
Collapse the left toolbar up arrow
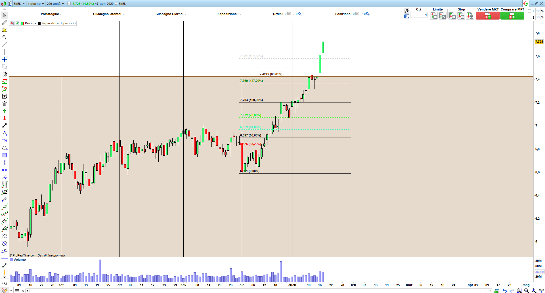click(x=4, y=9)
